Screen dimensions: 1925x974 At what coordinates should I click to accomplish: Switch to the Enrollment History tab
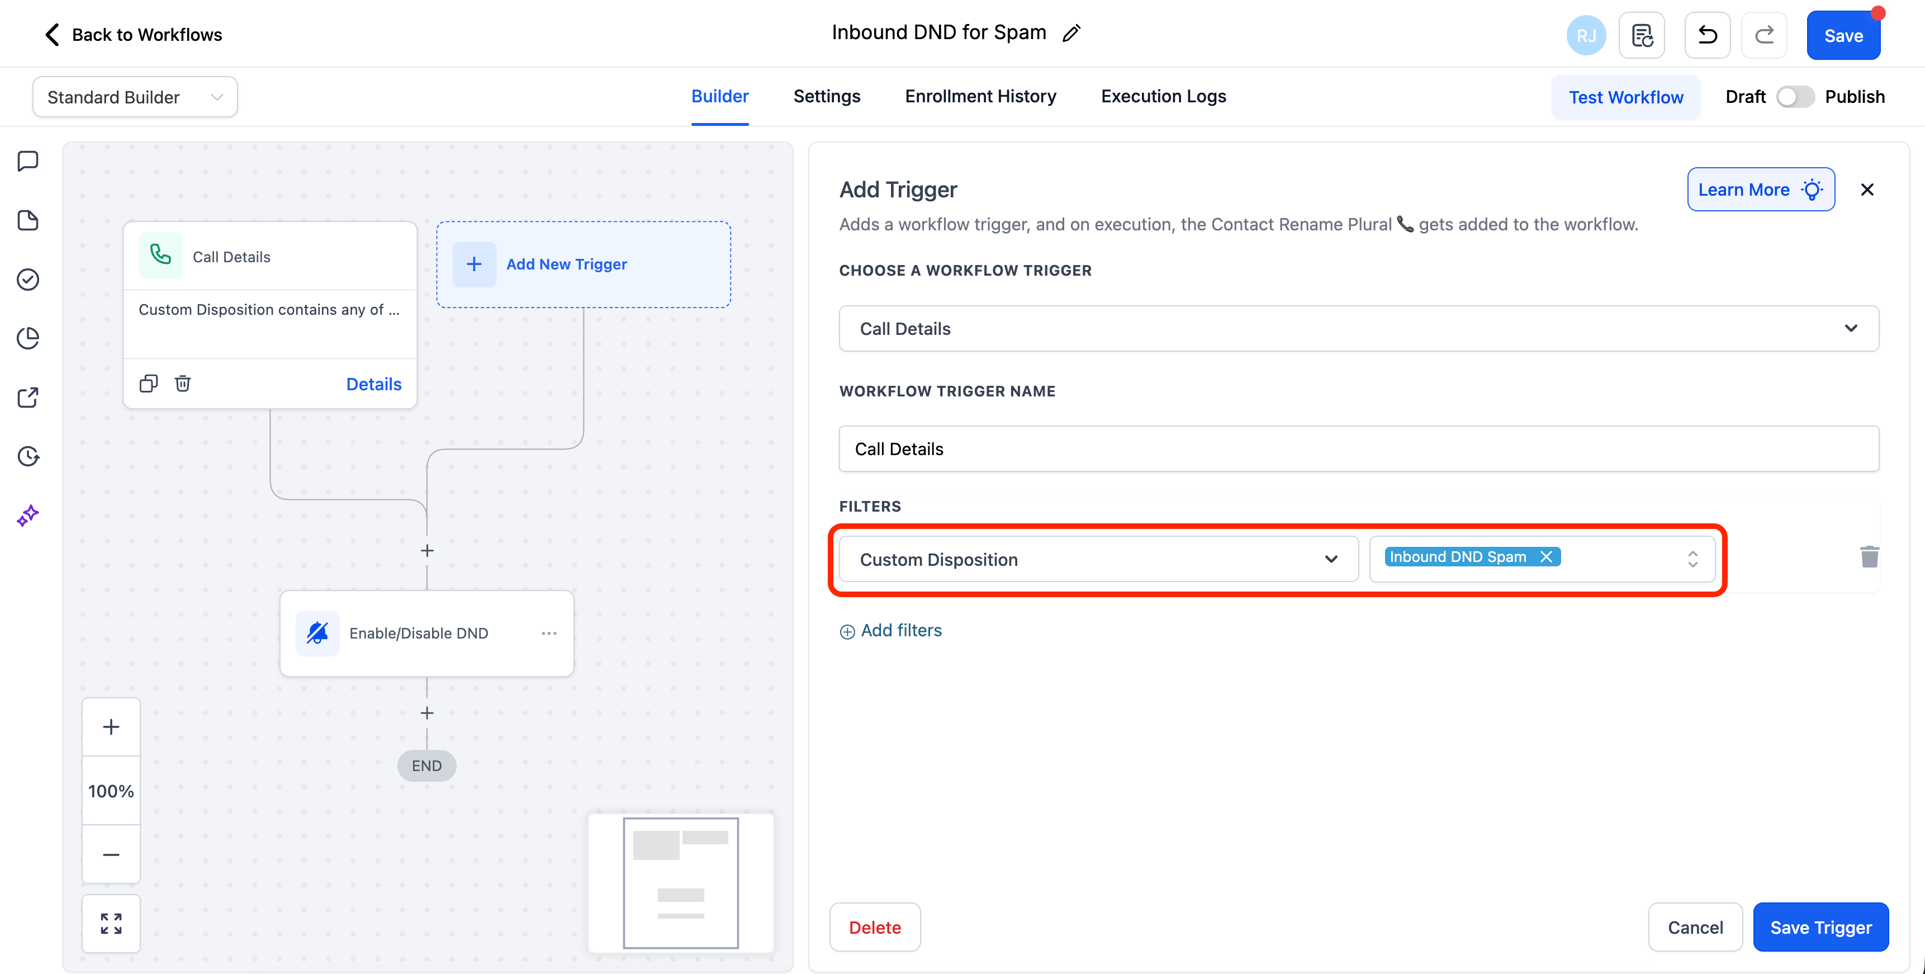tap(980, 96)
